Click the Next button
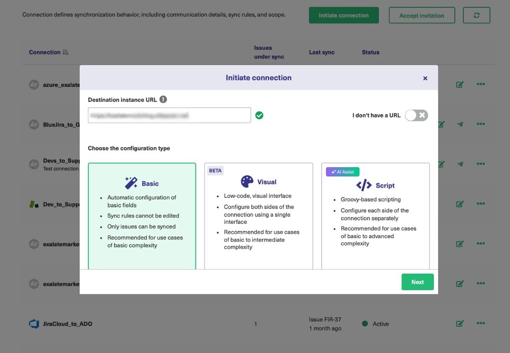The height and width of the screenshot is (353, 510). click(417, 282)
